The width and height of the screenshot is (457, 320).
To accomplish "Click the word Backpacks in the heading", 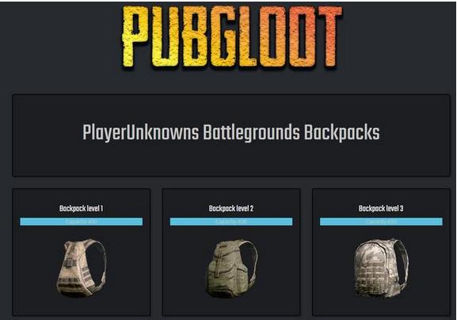I will click(x=342, y=133).
